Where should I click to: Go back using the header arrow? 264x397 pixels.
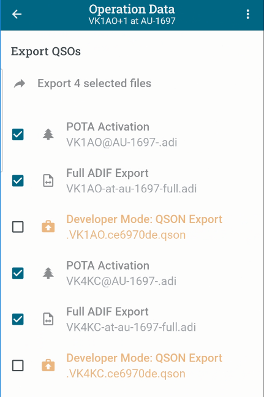tap(17, 14)
